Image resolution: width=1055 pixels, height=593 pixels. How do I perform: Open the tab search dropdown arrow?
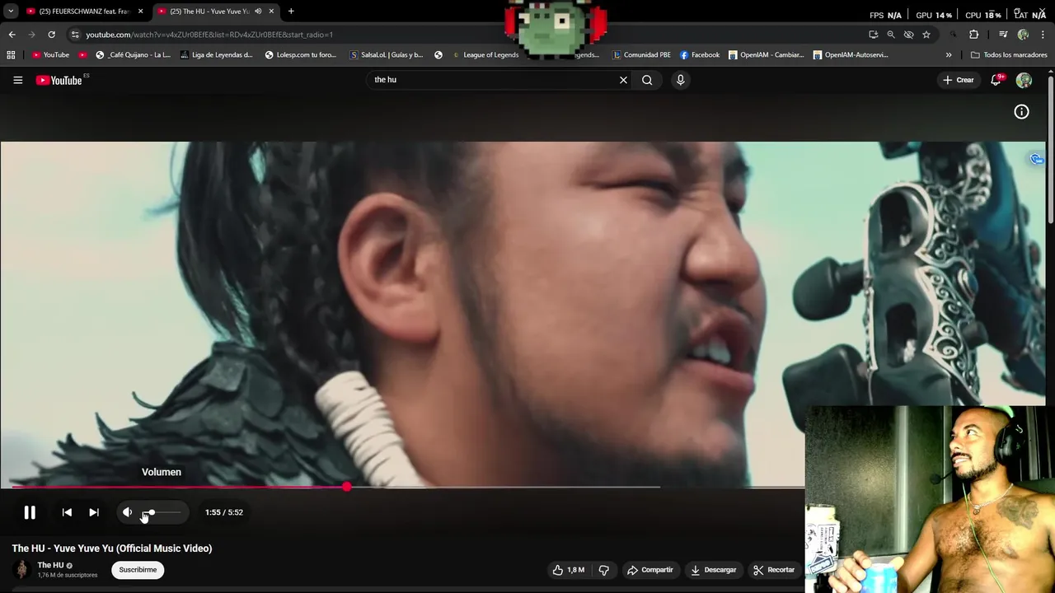(10, 12)
